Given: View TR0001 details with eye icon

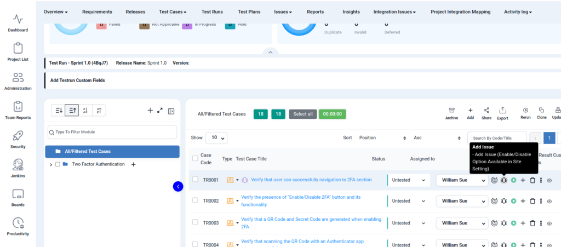Looking at the screenshot, I should tap(549, 181).
